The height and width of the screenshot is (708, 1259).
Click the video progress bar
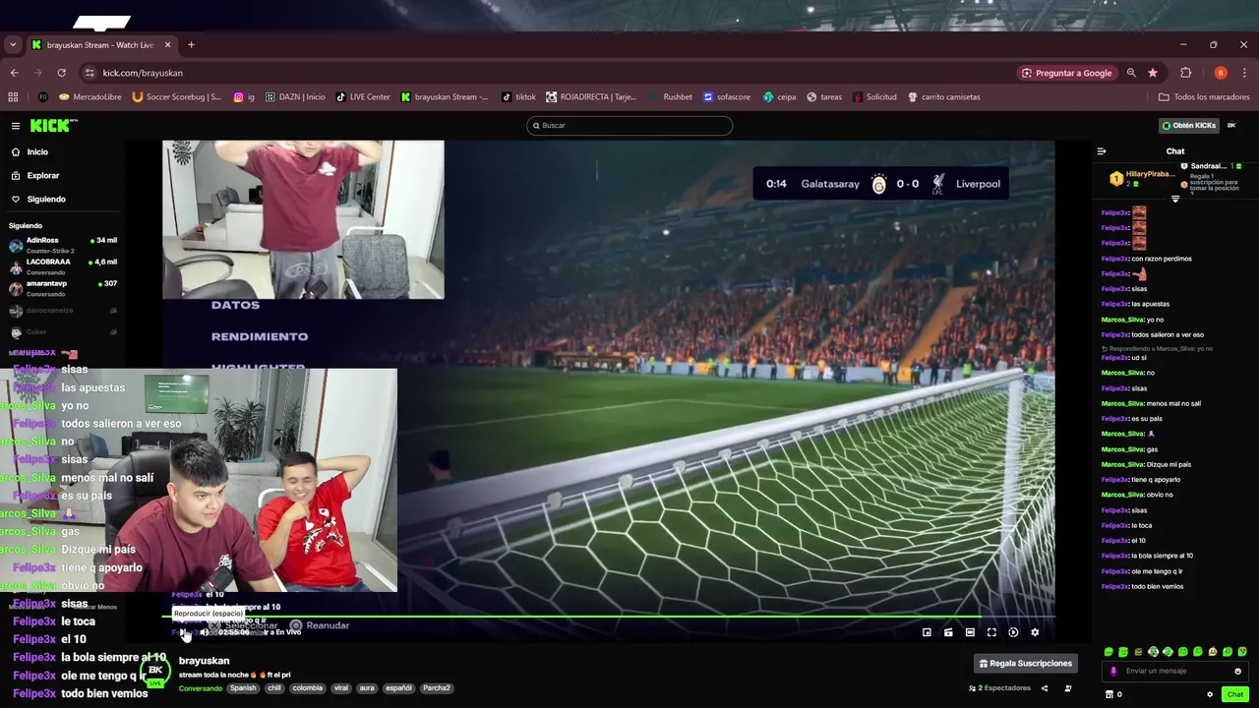click(608, 618)
